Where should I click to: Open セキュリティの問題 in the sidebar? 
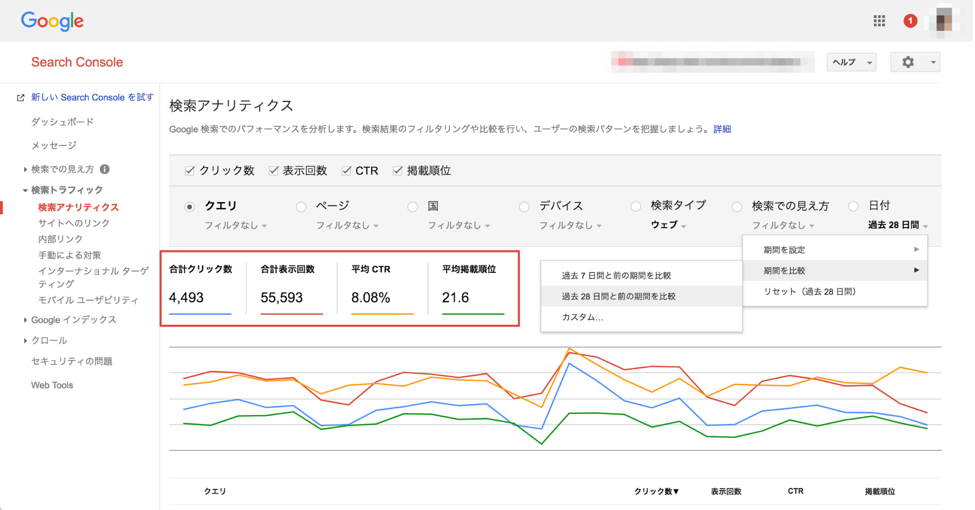(72, 361)
